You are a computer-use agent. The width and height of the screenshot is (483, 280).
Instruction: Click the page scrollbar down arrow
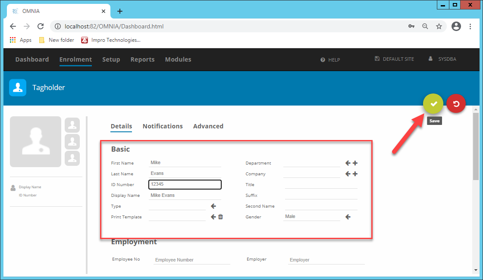point(476,270)
